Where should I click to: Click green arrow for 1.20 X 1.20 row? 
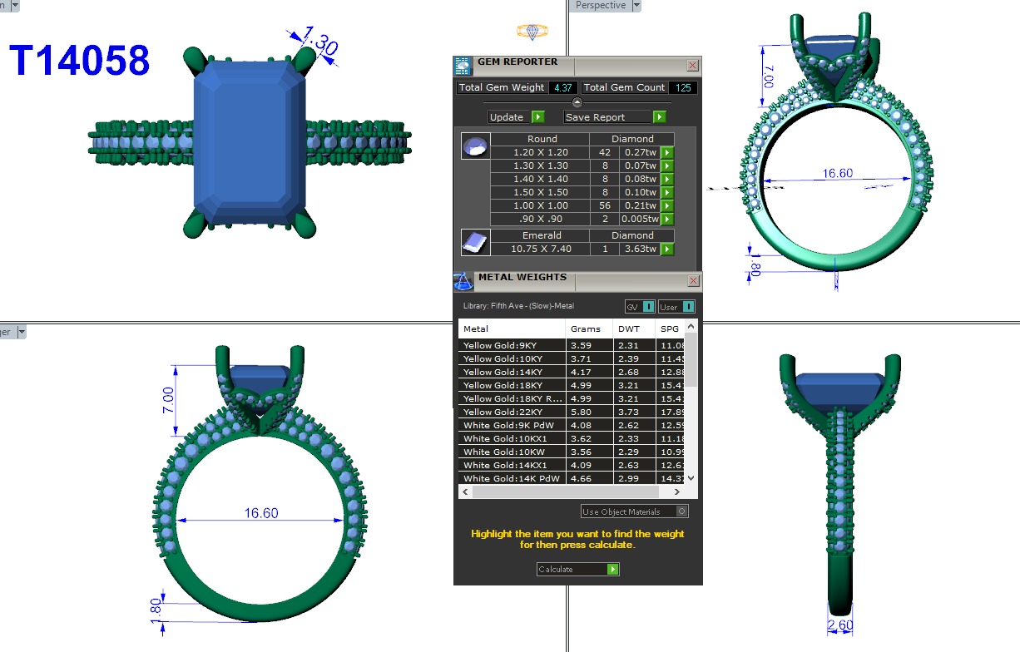pos(666,152)
